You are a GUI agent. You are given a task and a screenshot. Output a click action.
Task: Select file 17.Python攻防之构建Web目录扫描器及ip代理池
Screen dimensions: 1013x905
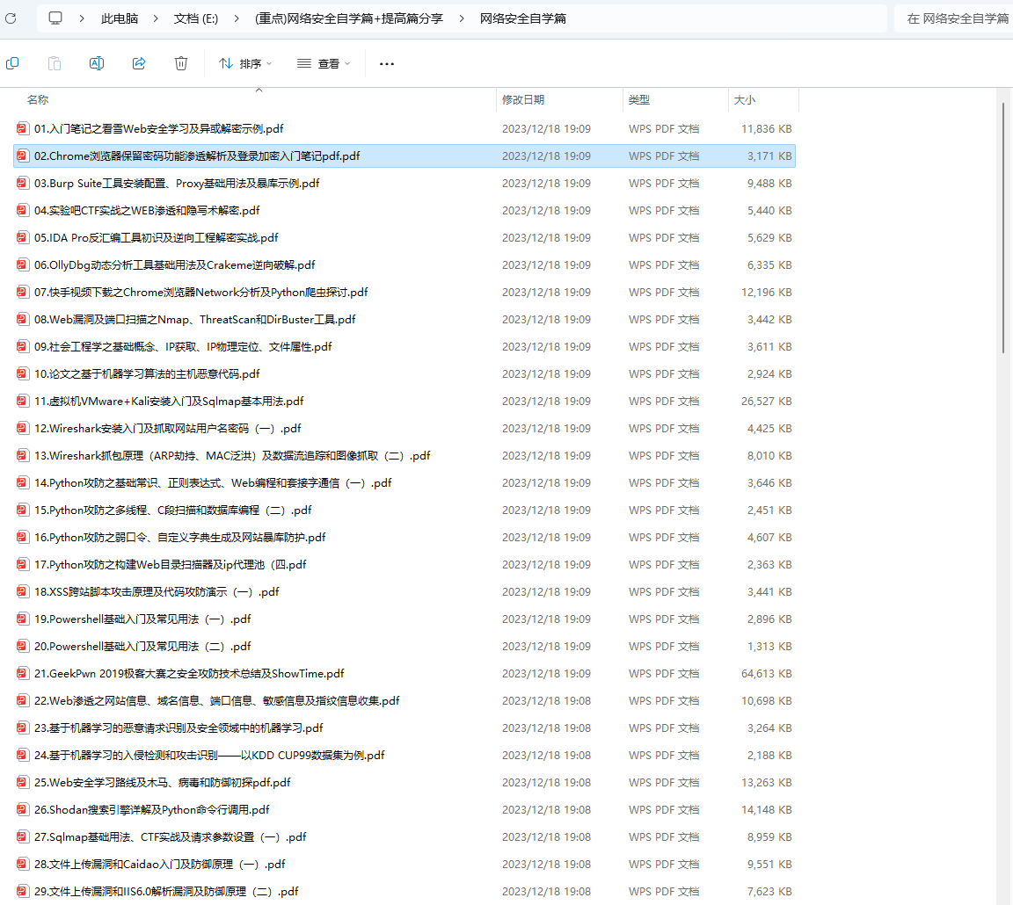404,565
